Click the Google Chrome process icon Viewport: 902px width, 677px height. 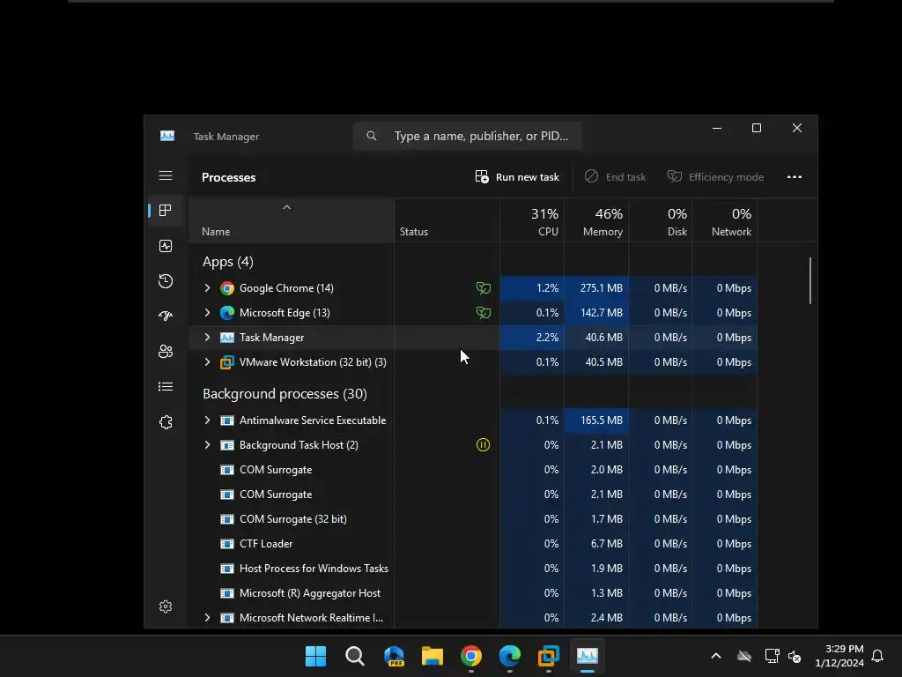[x=227, y=288]
